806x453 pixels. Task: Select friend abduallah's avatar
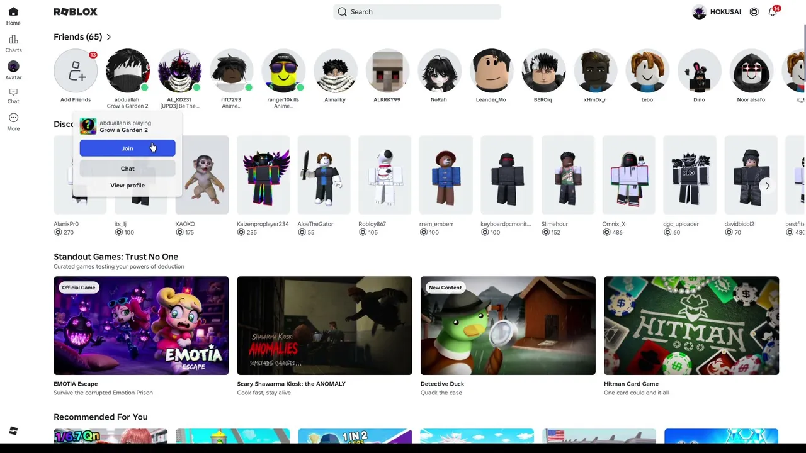point(127,70)
